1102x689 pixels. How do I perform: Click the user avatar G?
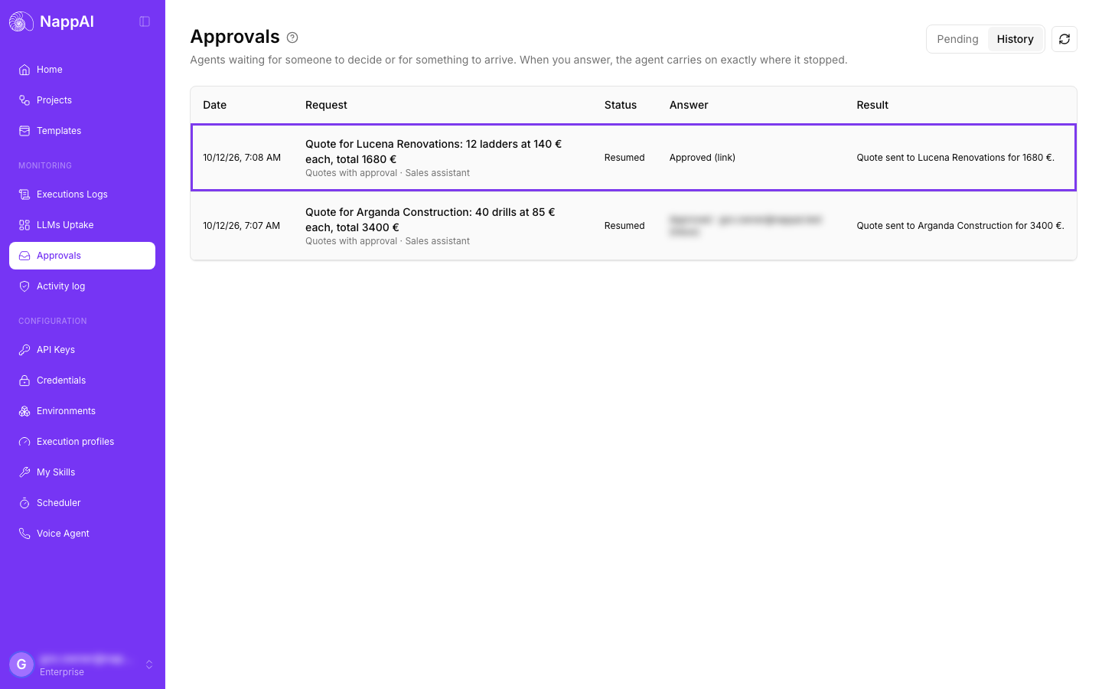tap(21, 665)
